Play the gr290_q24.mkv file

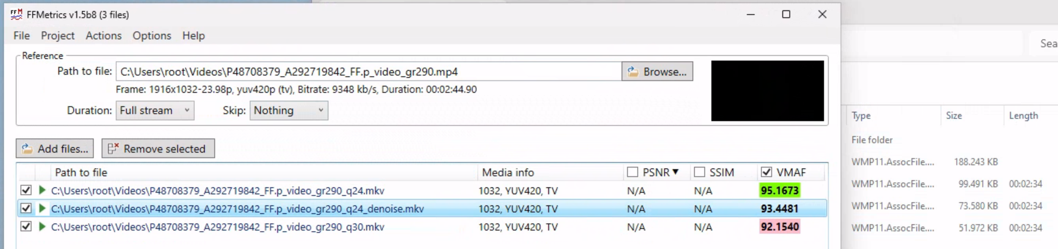tap(42, 190)
